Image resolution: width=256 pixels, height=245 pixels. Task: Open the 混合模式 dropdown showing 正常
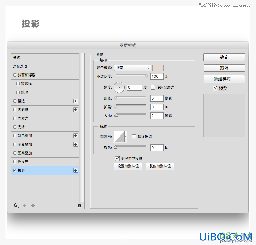pos(132,68)
